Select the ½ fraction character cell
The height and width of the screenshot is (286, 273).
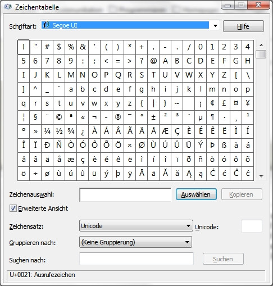tap(59, 131)
